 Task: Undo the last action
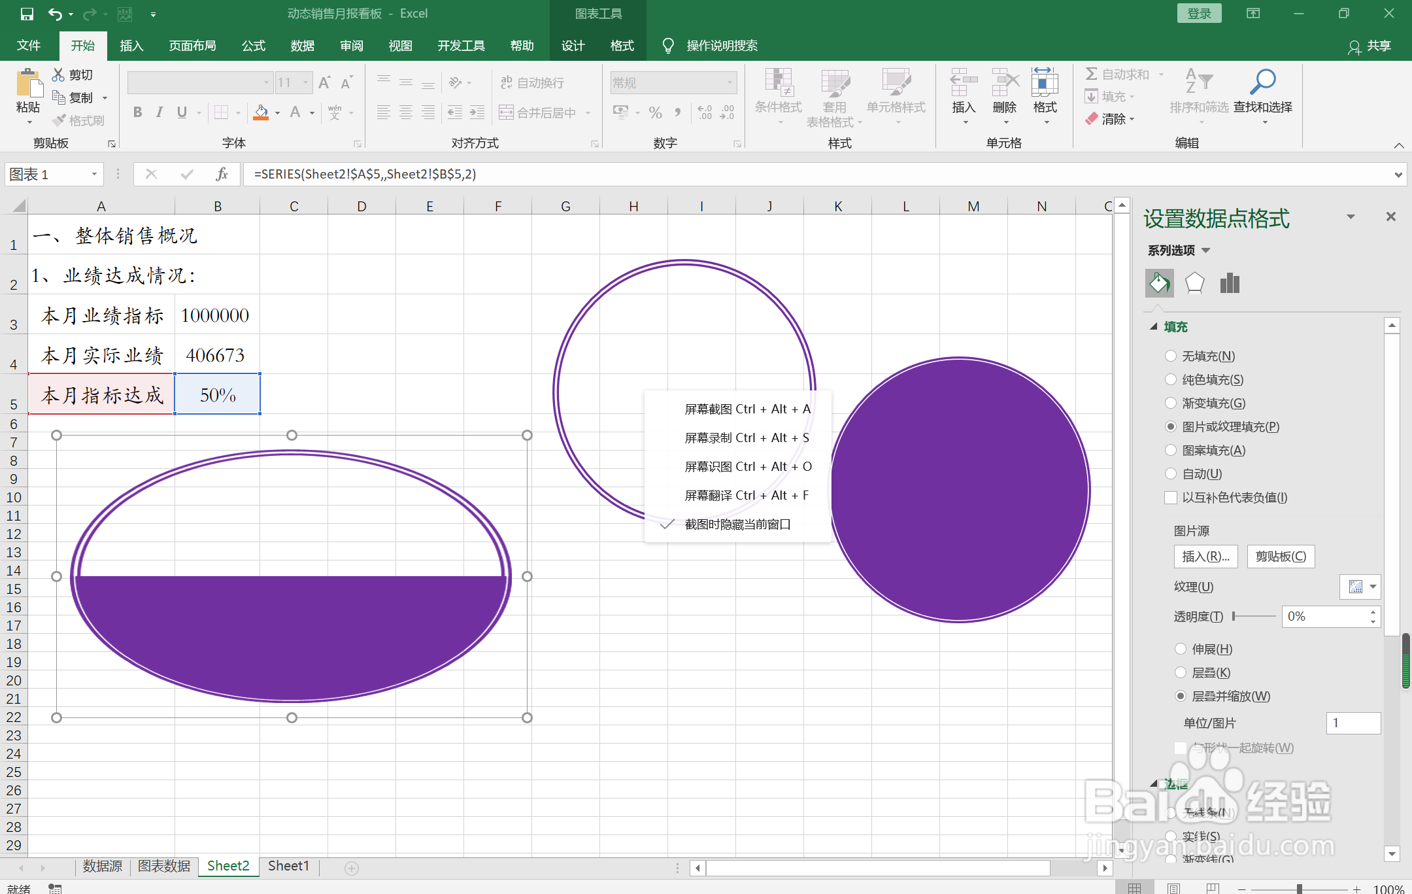tap(55, 14)
